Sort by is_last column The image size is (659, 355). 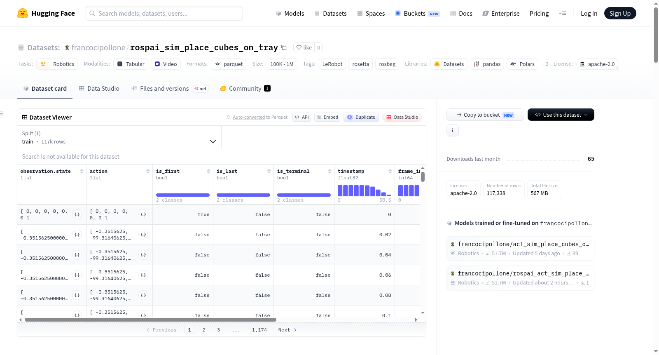(x=269, y=171)
